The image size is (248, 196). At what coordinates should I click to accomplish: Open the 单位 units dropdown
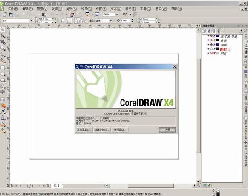[x=111, y=21]
